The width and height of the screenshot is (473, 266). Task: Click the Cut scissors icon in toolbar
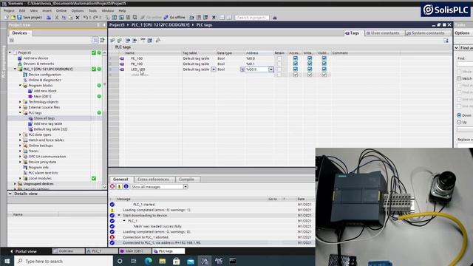pos(57,18)
